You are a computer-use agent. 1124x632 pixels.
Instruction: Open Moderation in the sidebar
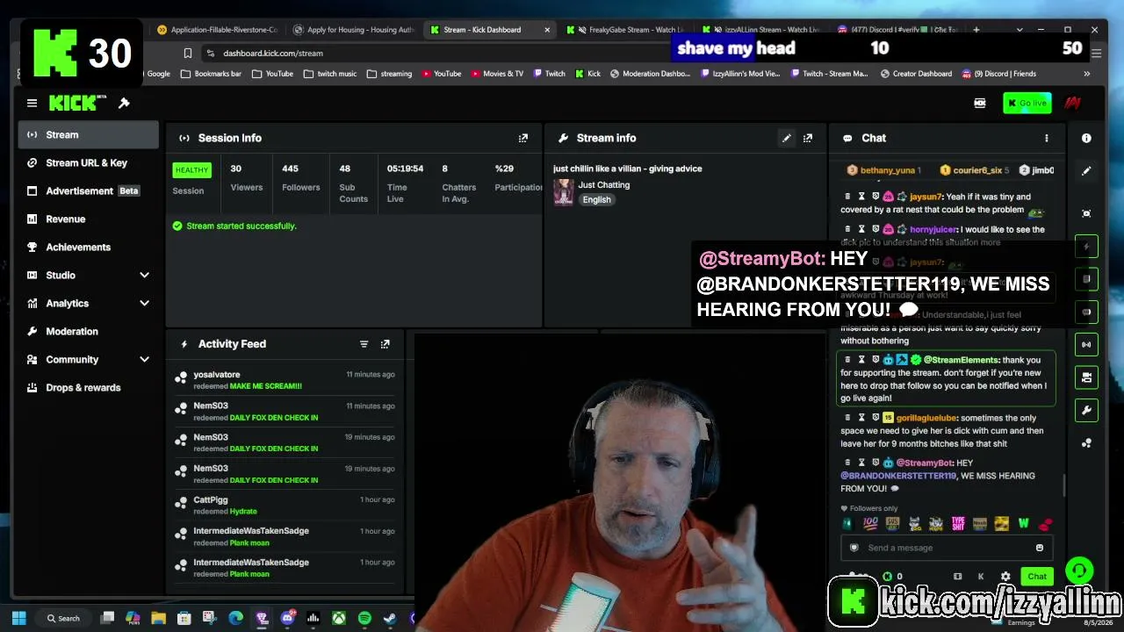click(88, 331)
